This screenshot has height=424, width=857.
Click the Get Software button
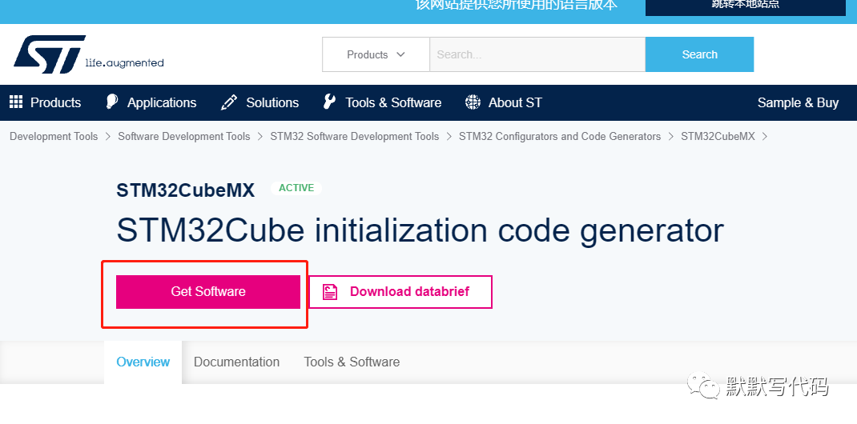[208, 292]
